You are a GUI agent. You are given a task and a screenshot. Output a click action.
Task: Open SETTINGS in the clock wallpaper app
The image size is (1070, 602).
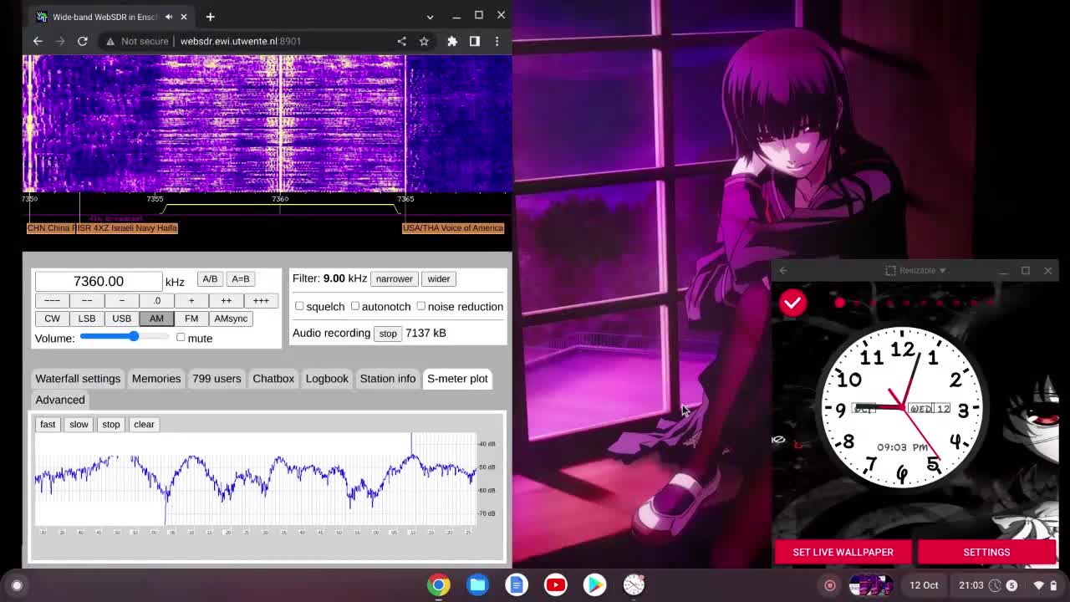[x=986, y=552]
